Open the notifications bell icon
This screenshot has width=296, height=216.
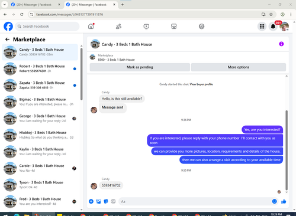pos(273,27)
